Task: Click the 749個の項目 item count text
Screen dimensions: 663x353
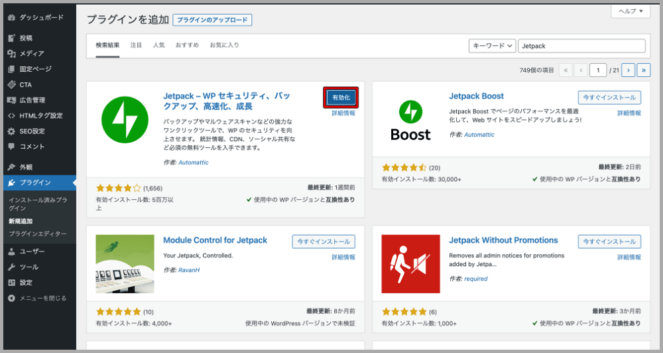Action: [x=536, y=70]
